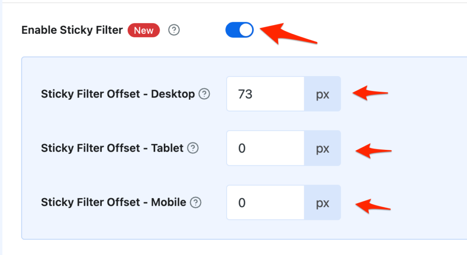Screen dimensions: 467x255
Task: Click the Tablet offset question mark icon
Action: pos(193,148)
